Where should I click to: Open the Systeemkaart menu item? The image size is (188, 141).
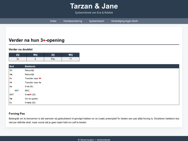[x=96, y=21]
